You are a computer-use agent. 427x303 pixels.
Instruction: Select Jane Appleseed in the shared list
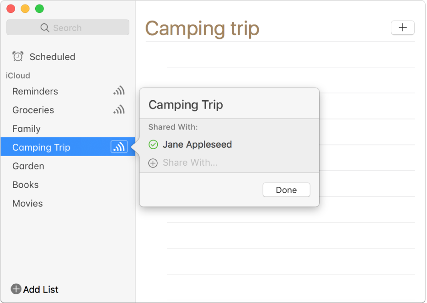coord(197,145)
